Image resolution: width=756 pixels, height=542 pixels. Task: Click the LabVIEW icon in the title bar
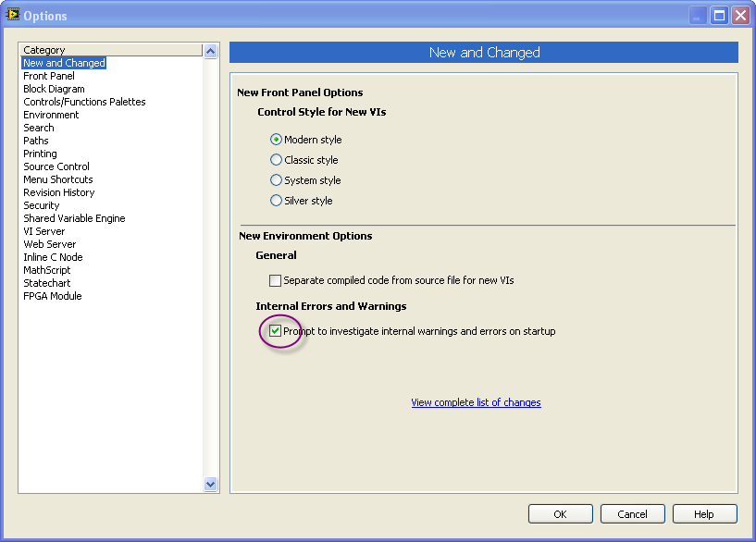click(x=13, y=15)
